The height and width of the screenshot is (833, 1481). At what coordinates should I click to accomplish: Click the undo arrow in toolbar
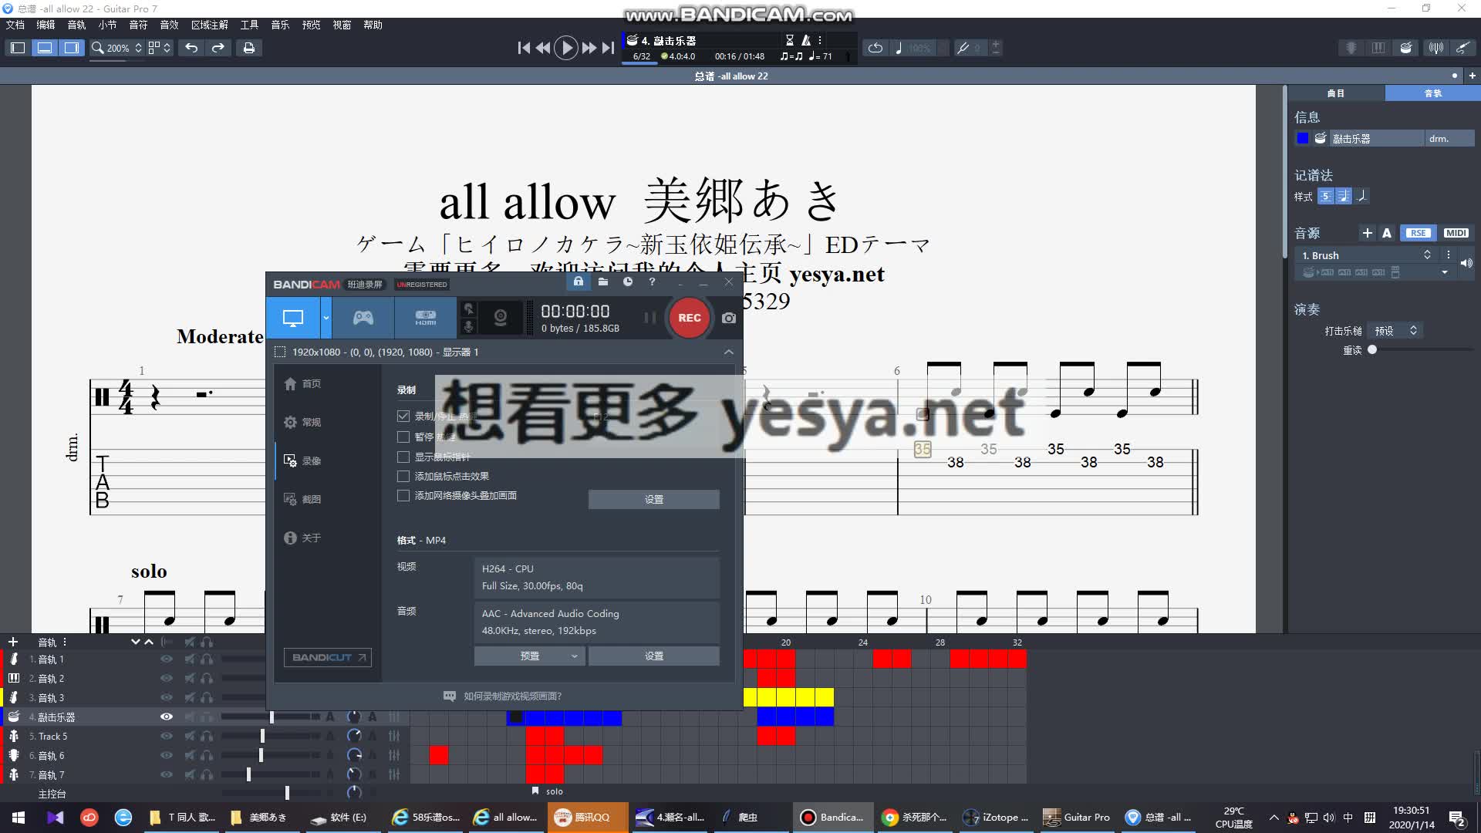(191, 48)
